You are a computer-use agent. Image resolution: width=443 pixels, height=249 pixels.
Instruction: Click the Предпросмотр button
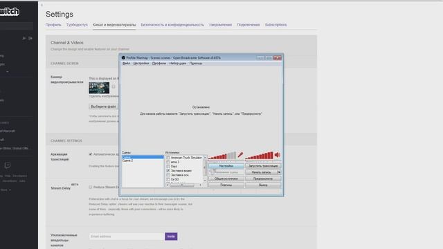click(263, 178)
